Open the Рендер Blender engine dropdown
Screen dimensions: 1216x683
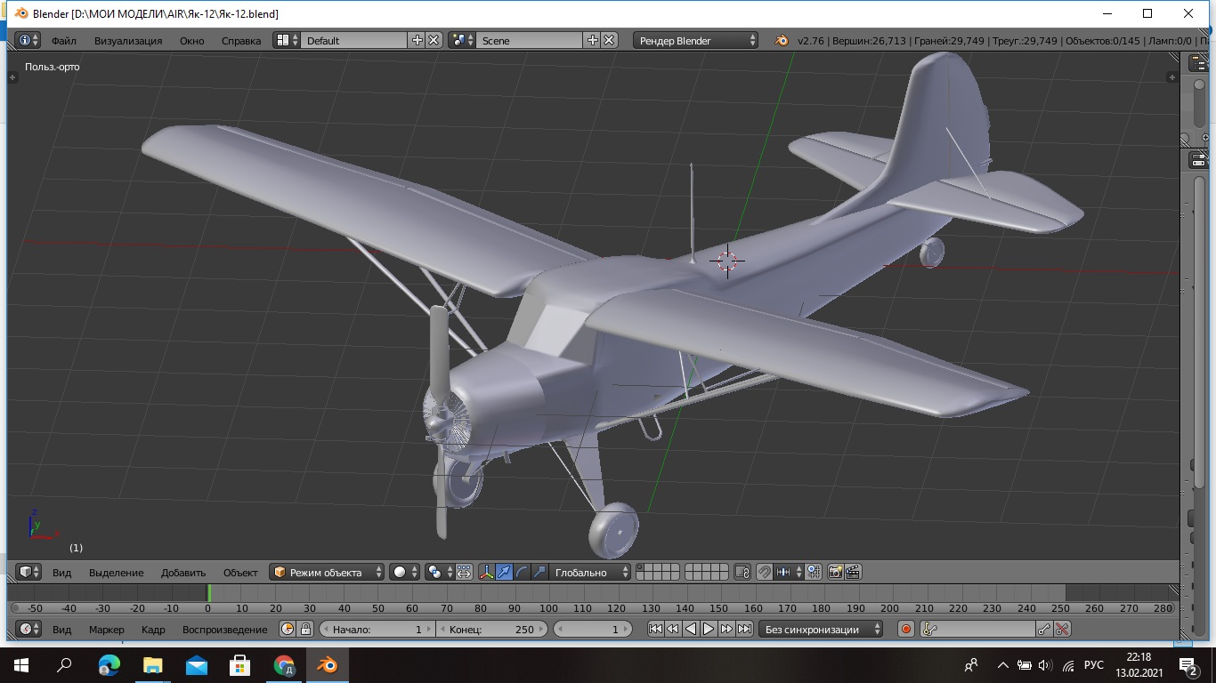pos(696,40)
